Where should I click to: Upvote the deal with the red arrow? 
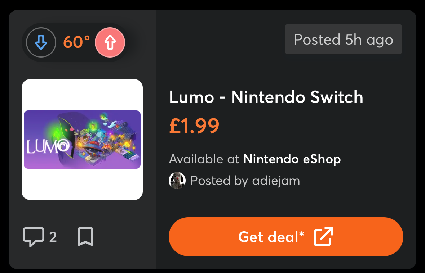110,42
